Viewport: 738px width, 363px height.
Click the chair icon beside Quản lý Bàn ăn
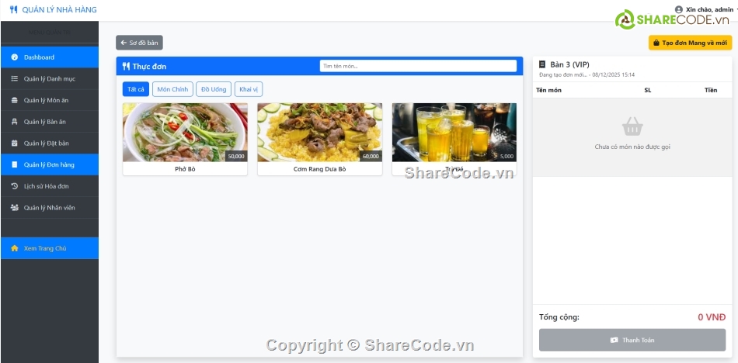coord(14,122)
